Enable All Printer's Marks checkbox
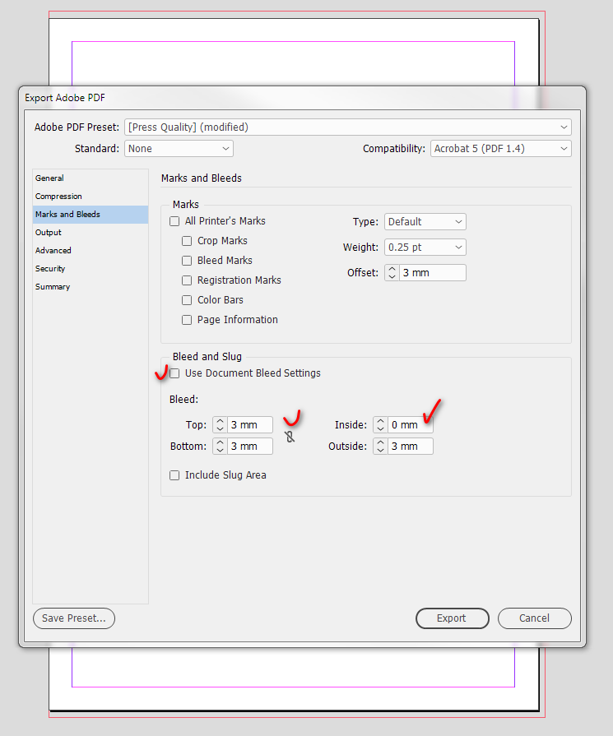Screen dimensions: 613x736 click(174, 221)
